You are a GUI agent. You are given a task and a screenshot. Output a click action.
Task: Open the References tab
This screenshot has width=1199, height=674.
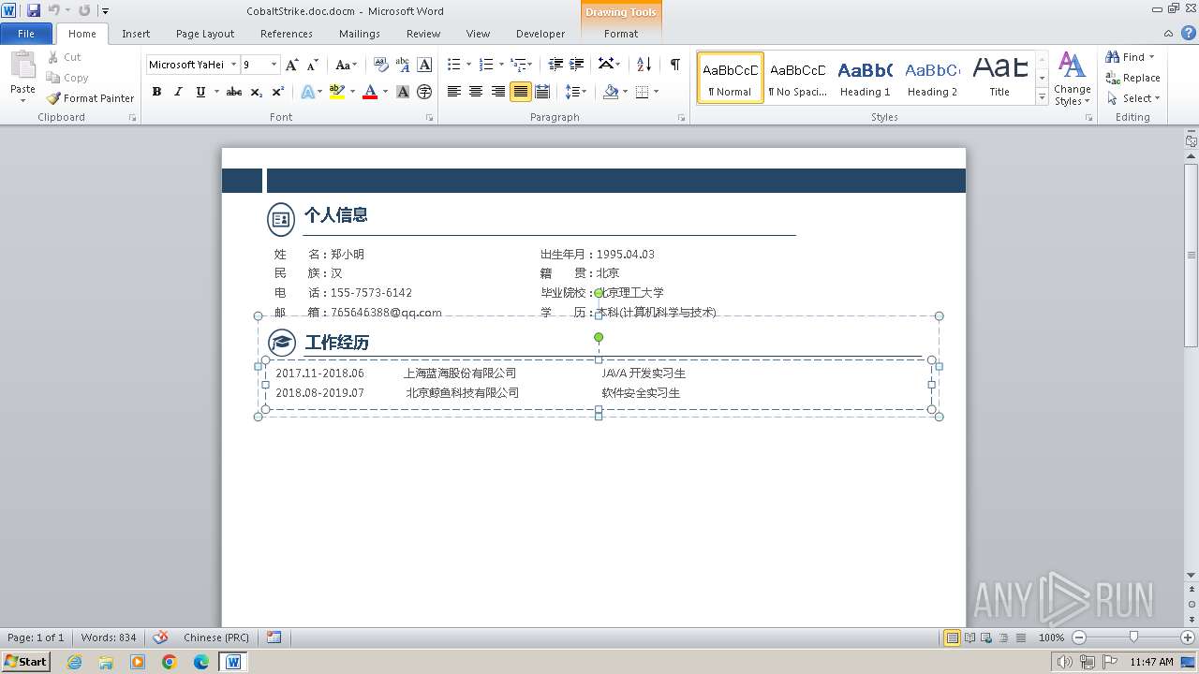click(x=287, y=34)
